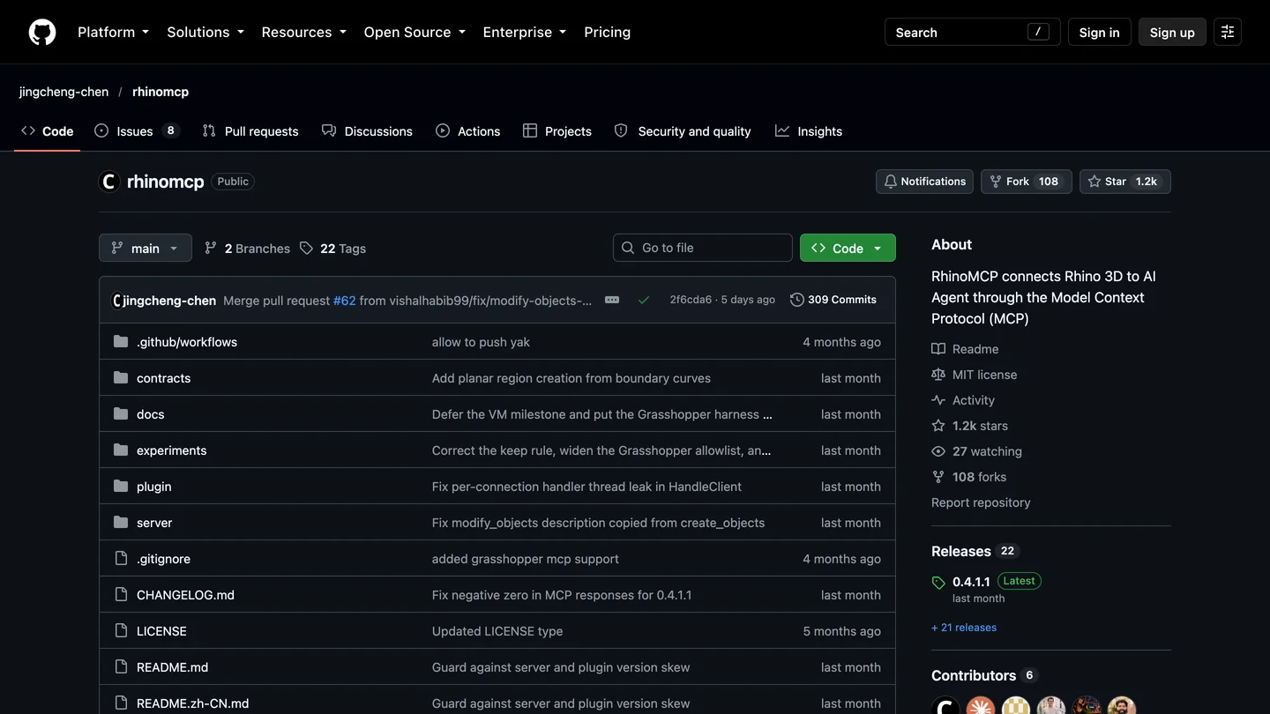
Task: Switch to the Pull requests tab
Action: (250, 131)
